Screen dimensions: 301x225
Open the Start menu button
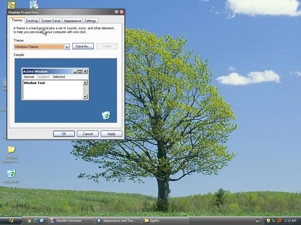click(x=11, y=221)
